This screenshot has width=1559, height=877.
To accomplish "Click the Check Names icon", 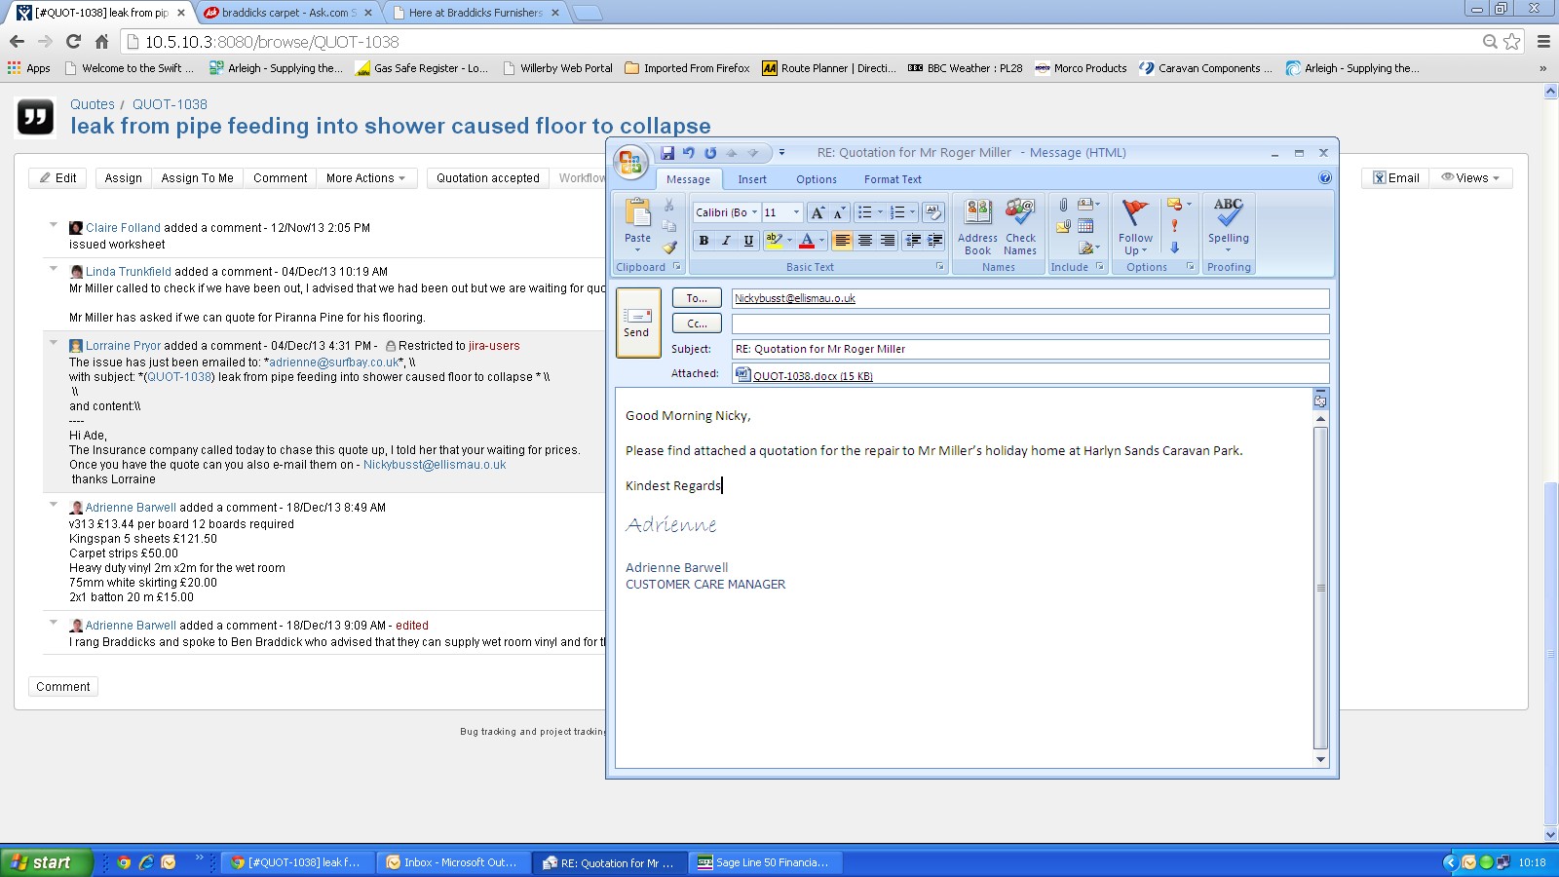I will 1020,226.
